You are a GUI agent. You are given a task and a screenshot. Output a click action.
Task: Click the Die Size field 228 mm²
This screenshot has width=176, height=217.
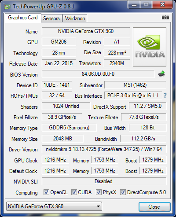pos(117,52)
